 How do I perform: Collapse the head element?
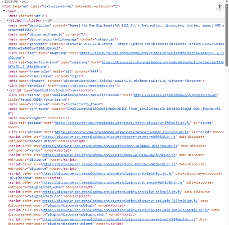(x=4, y=11)
